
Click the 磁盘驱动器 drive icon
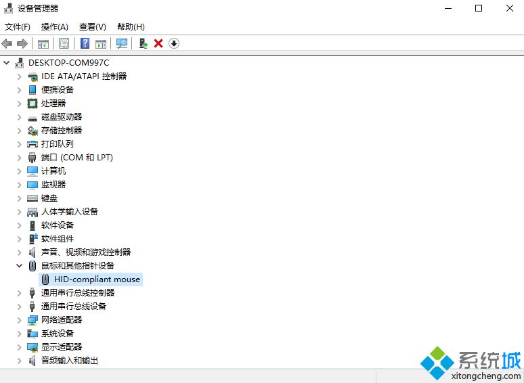(x=32, y=118)
